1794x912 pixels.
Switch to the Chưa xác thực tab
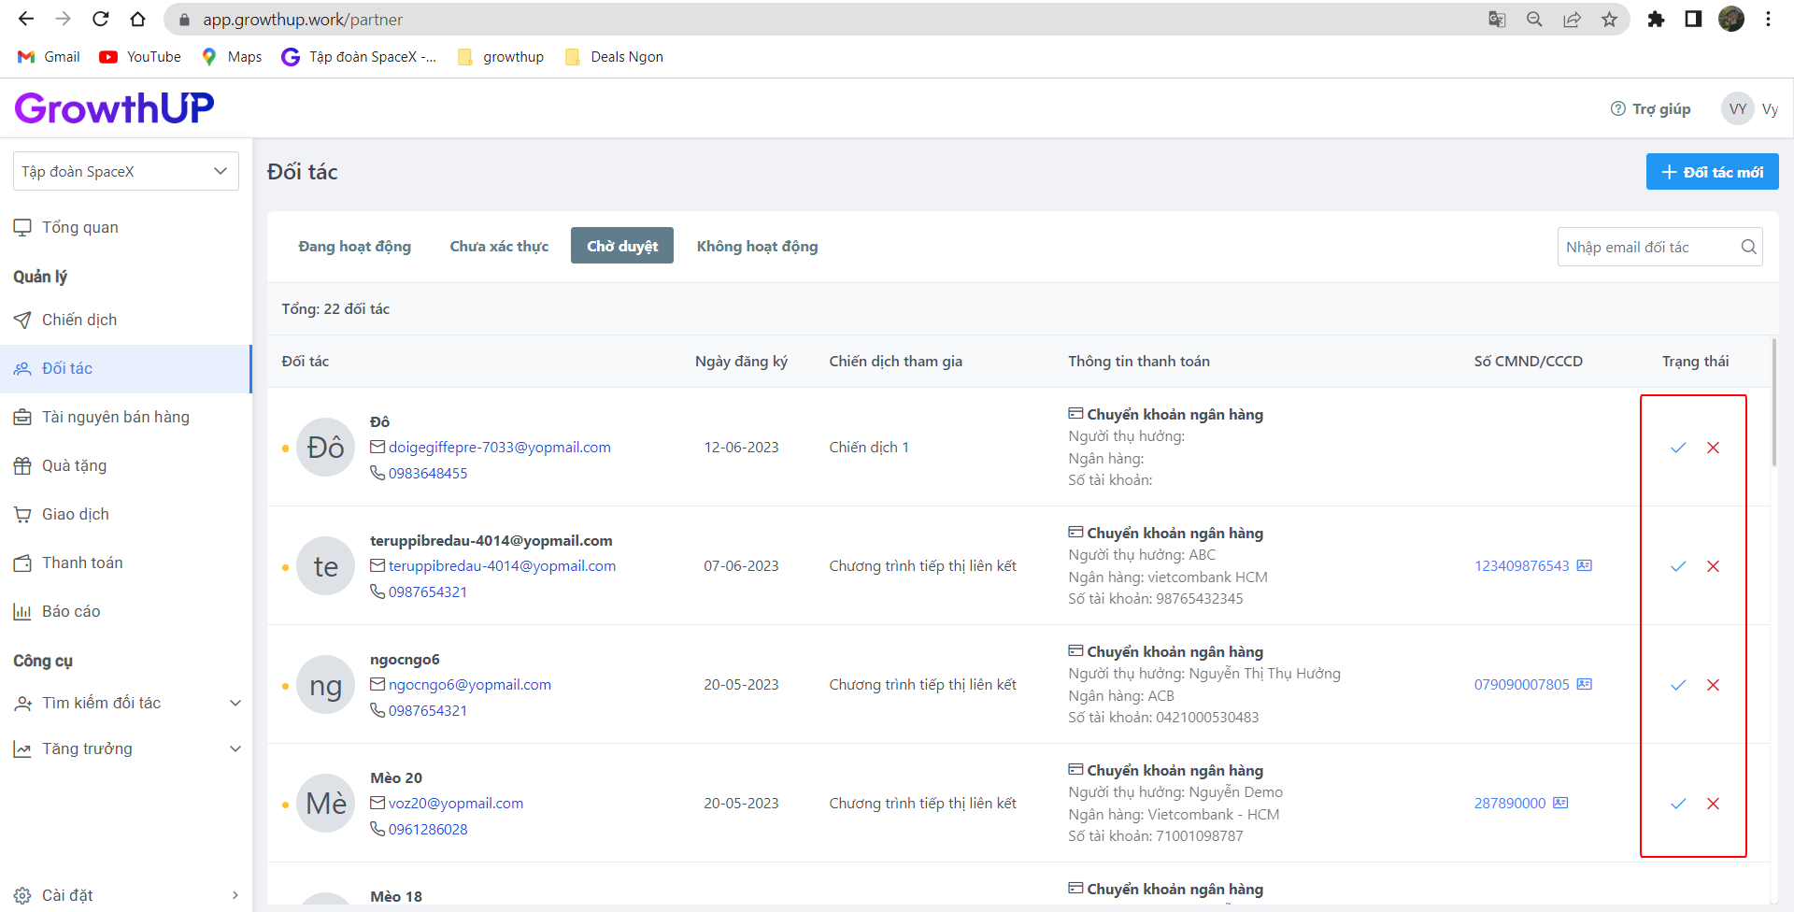(499, 247)
